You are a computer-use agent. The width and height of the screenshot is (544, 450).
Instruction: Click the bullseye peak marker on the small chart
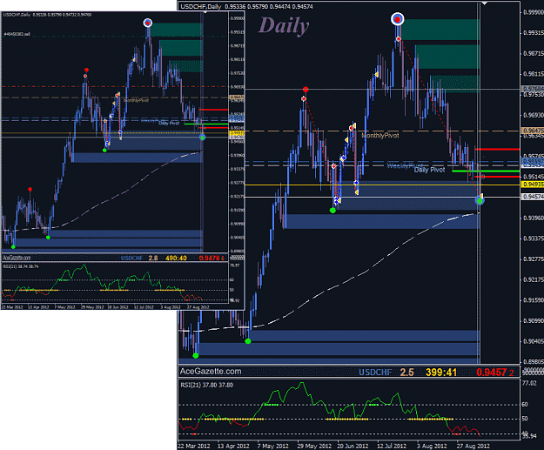pyautogui.click(x=147, y=23)
